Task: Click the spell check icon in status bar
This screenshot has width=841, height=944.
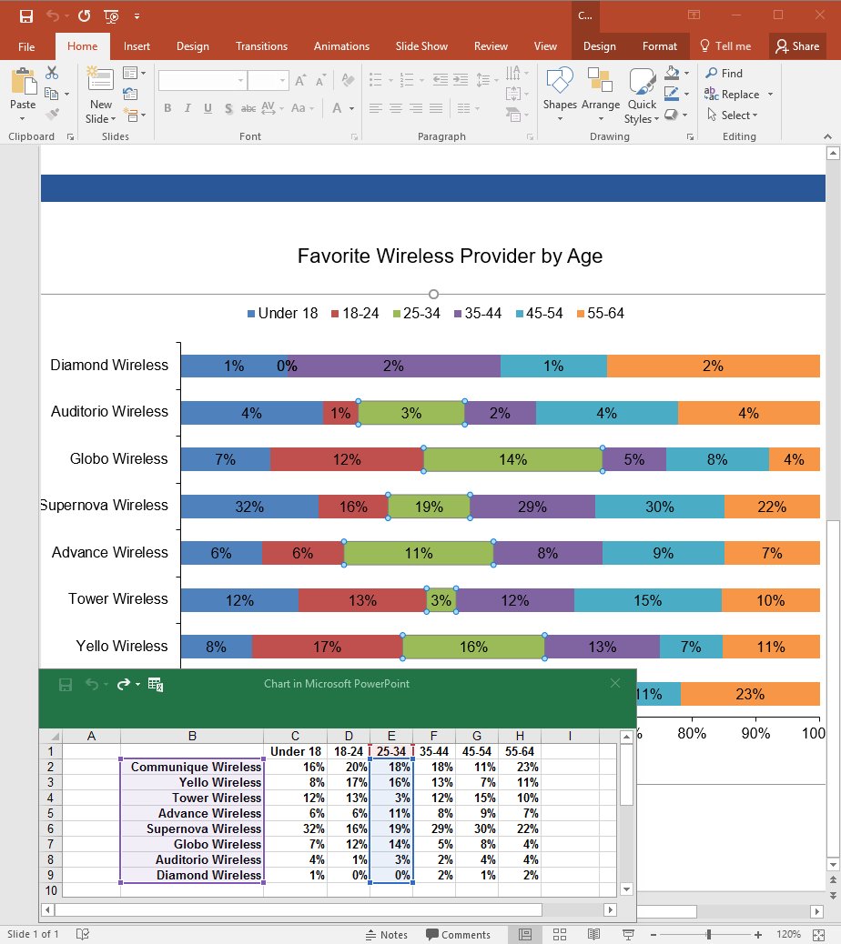Action: [x=83, y=934]
